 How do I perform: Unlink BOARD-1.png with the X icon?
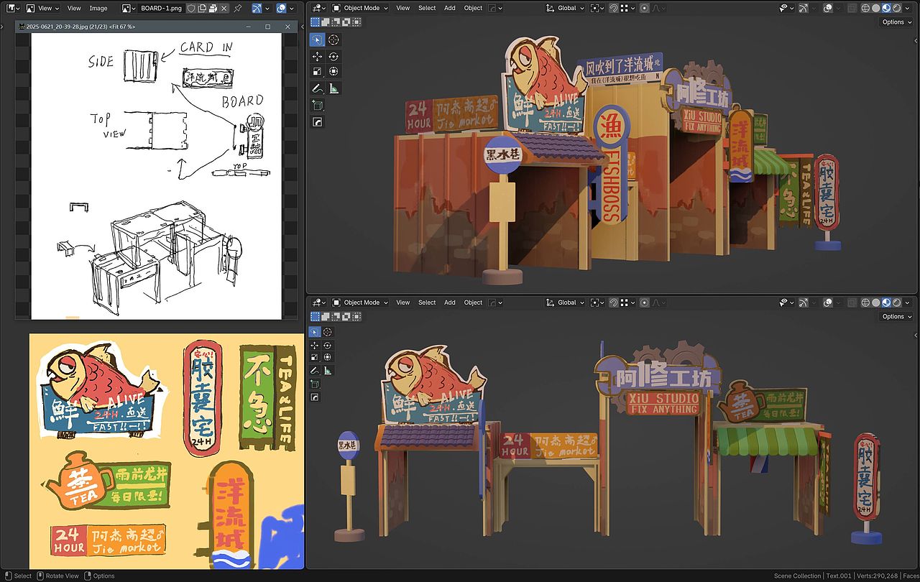(x=225, y=8)
